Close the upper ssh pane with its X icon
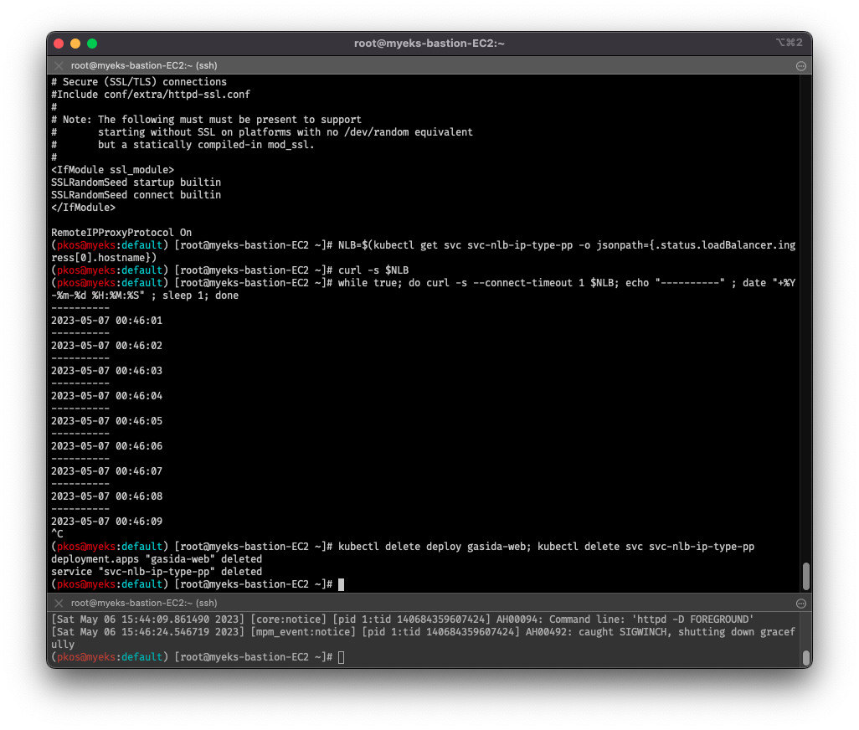The height and width of the screenshot is (730, 859). pyautogui.click(x=59, y=65)
